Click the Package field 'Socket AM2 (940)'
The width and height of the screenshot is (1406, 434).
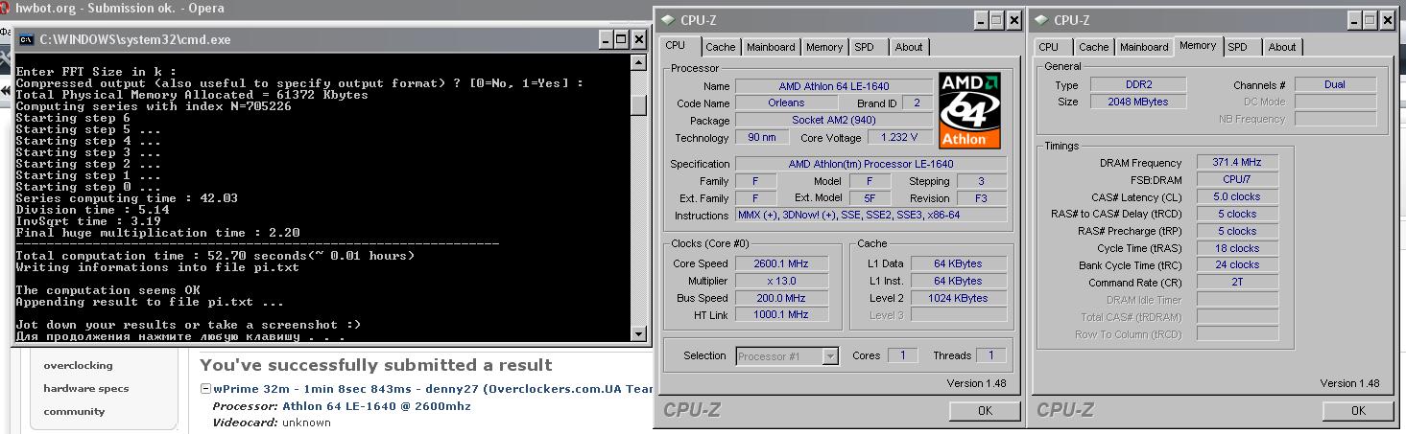click(833, 121)
